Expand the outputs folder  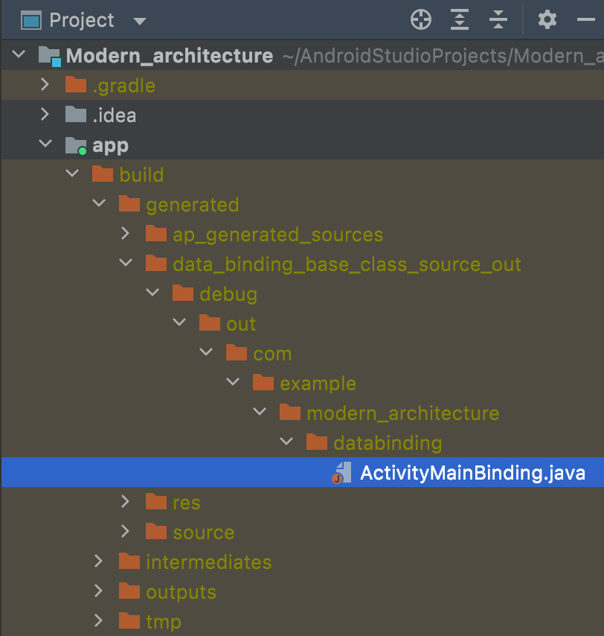point(98,591)
